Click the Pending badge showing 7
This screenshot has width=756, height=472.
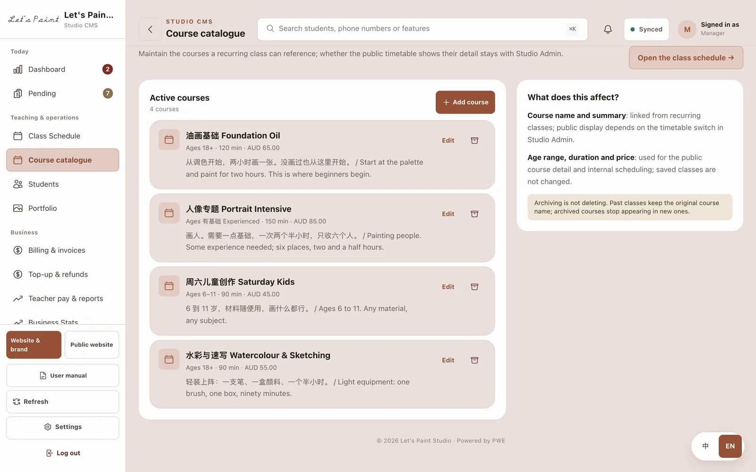click(108, 93)
